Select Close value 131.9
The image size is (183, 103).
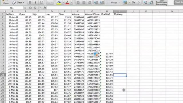click(x=65, y=17)
